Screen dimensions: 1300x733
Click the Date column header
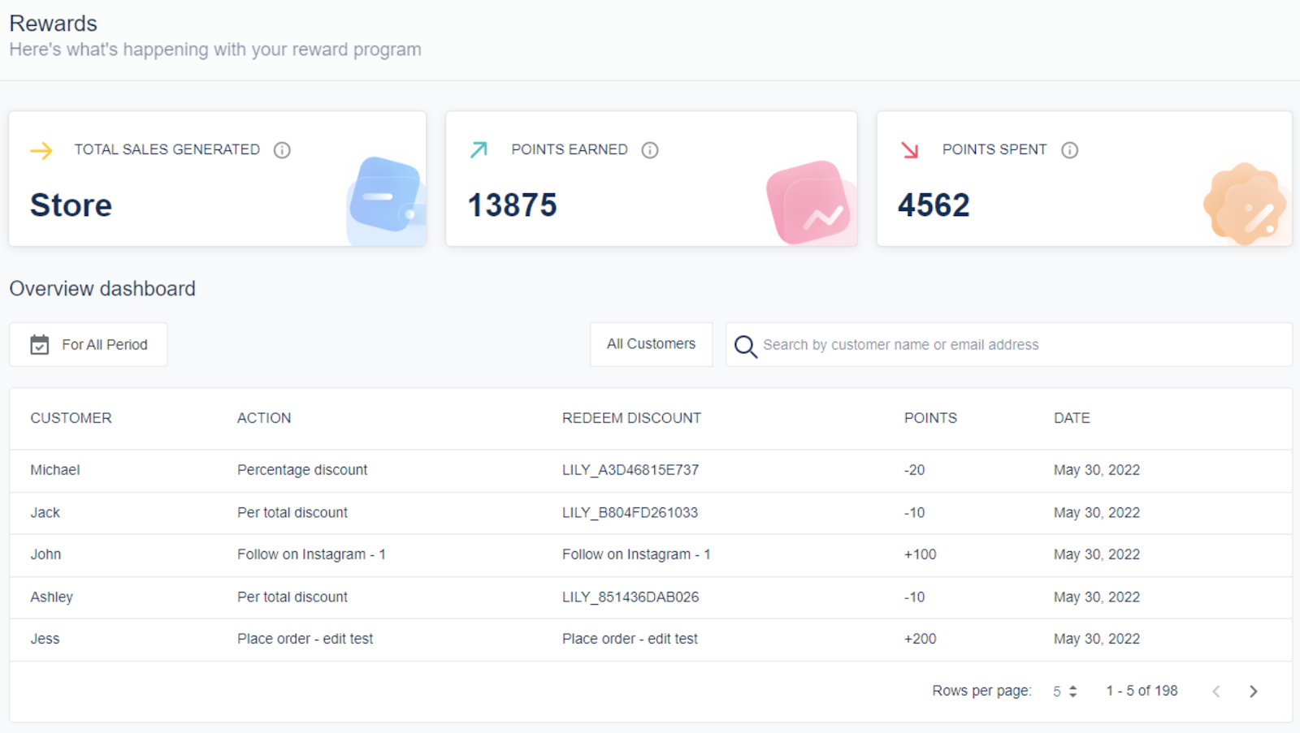(1072, 418)
